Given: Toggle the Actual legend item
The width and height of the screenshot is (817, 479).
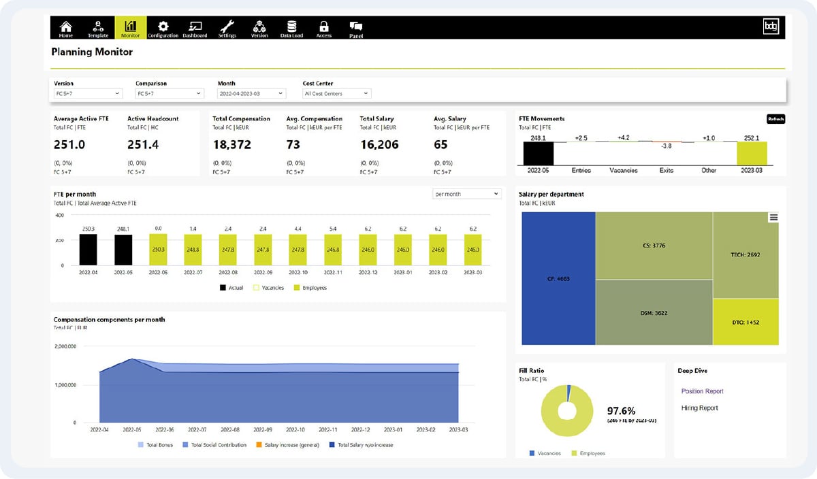Looking at the screenshot, I should [231, 288].
